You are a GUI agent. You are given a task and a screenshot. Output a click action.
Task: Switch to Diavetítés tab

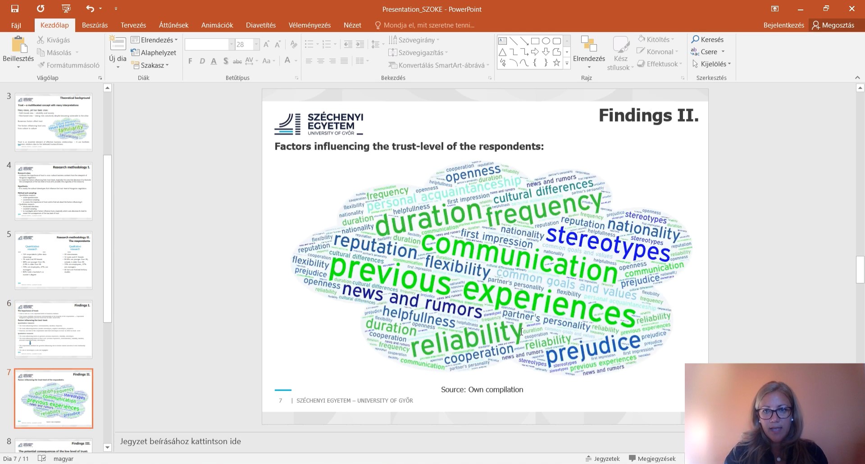point(261,25)
